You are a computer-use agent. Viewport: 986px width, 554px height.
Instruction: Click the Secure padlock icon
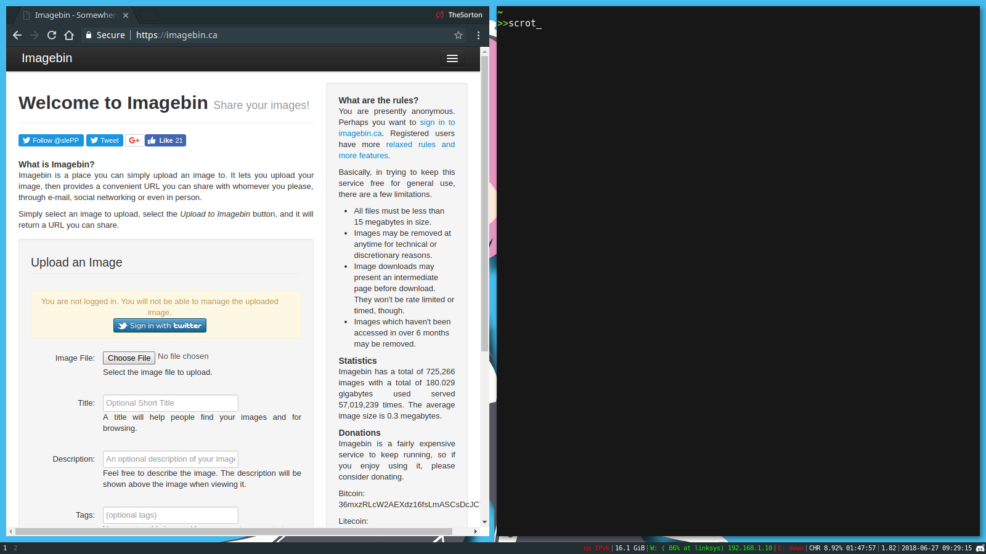(x=89, y=35)
